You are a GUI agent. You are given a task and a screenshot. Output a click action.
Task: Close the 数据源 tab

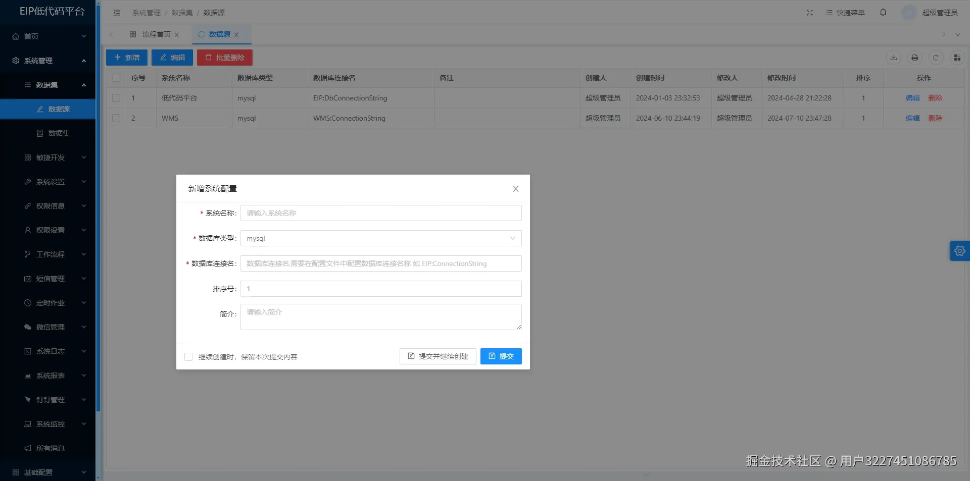point(236,35)
